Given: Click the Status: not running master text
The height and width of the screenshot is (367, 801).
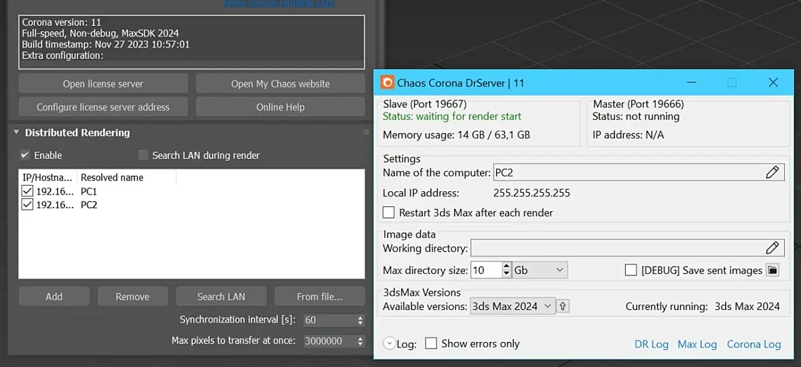Looking at the screenshot, I should [636, 117].
